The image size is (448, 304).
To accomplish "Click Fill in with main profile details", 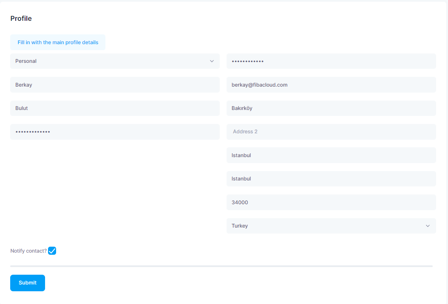I will pyautogui.click(x=58, y=42).
